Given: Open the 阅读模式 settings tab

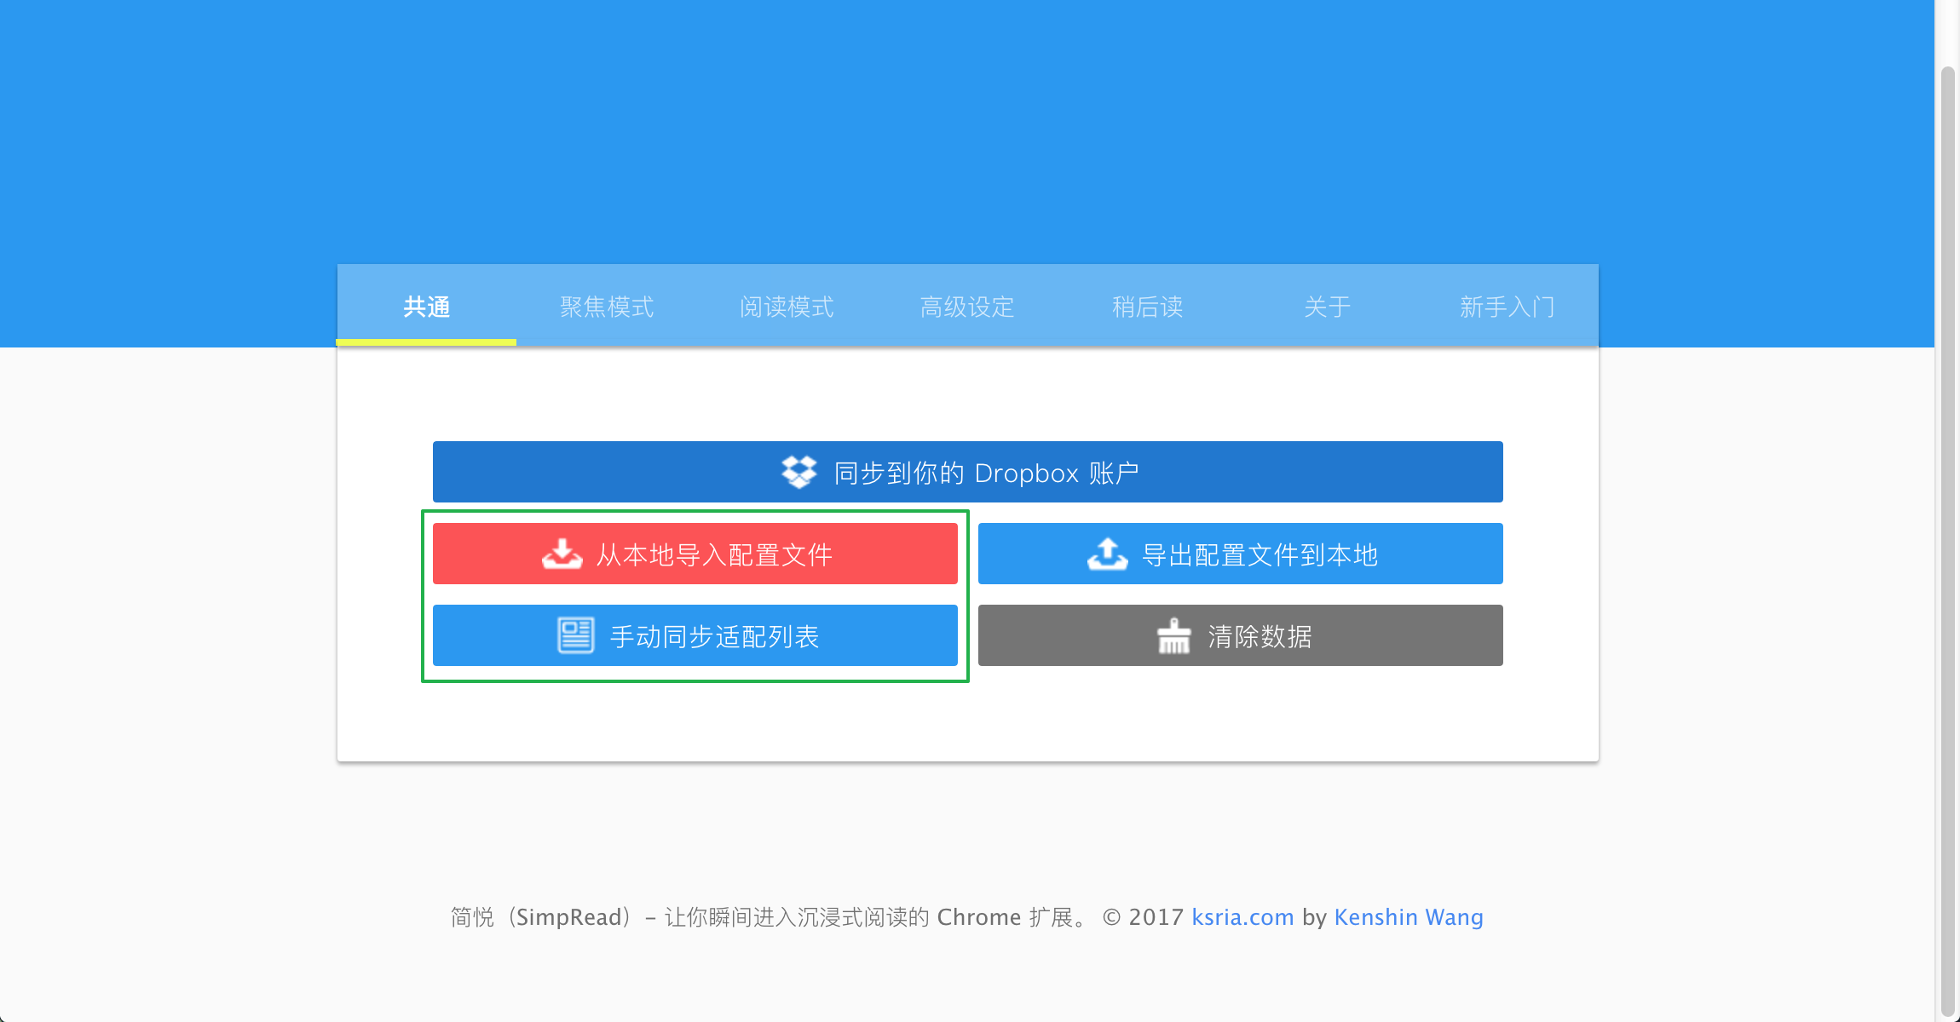Looking at the screenshot, I should 787,307.
